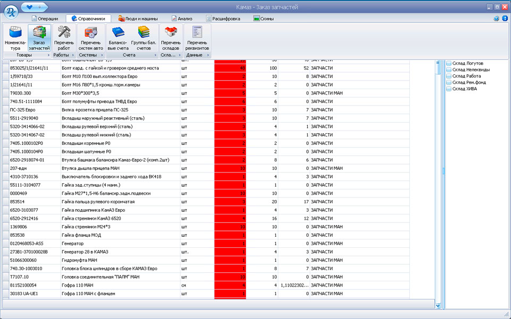The height and width of the screenshot is (319, 511).
Task: Select cell 'Гайка фланца МОД'
Action: [x=120, y=235]
